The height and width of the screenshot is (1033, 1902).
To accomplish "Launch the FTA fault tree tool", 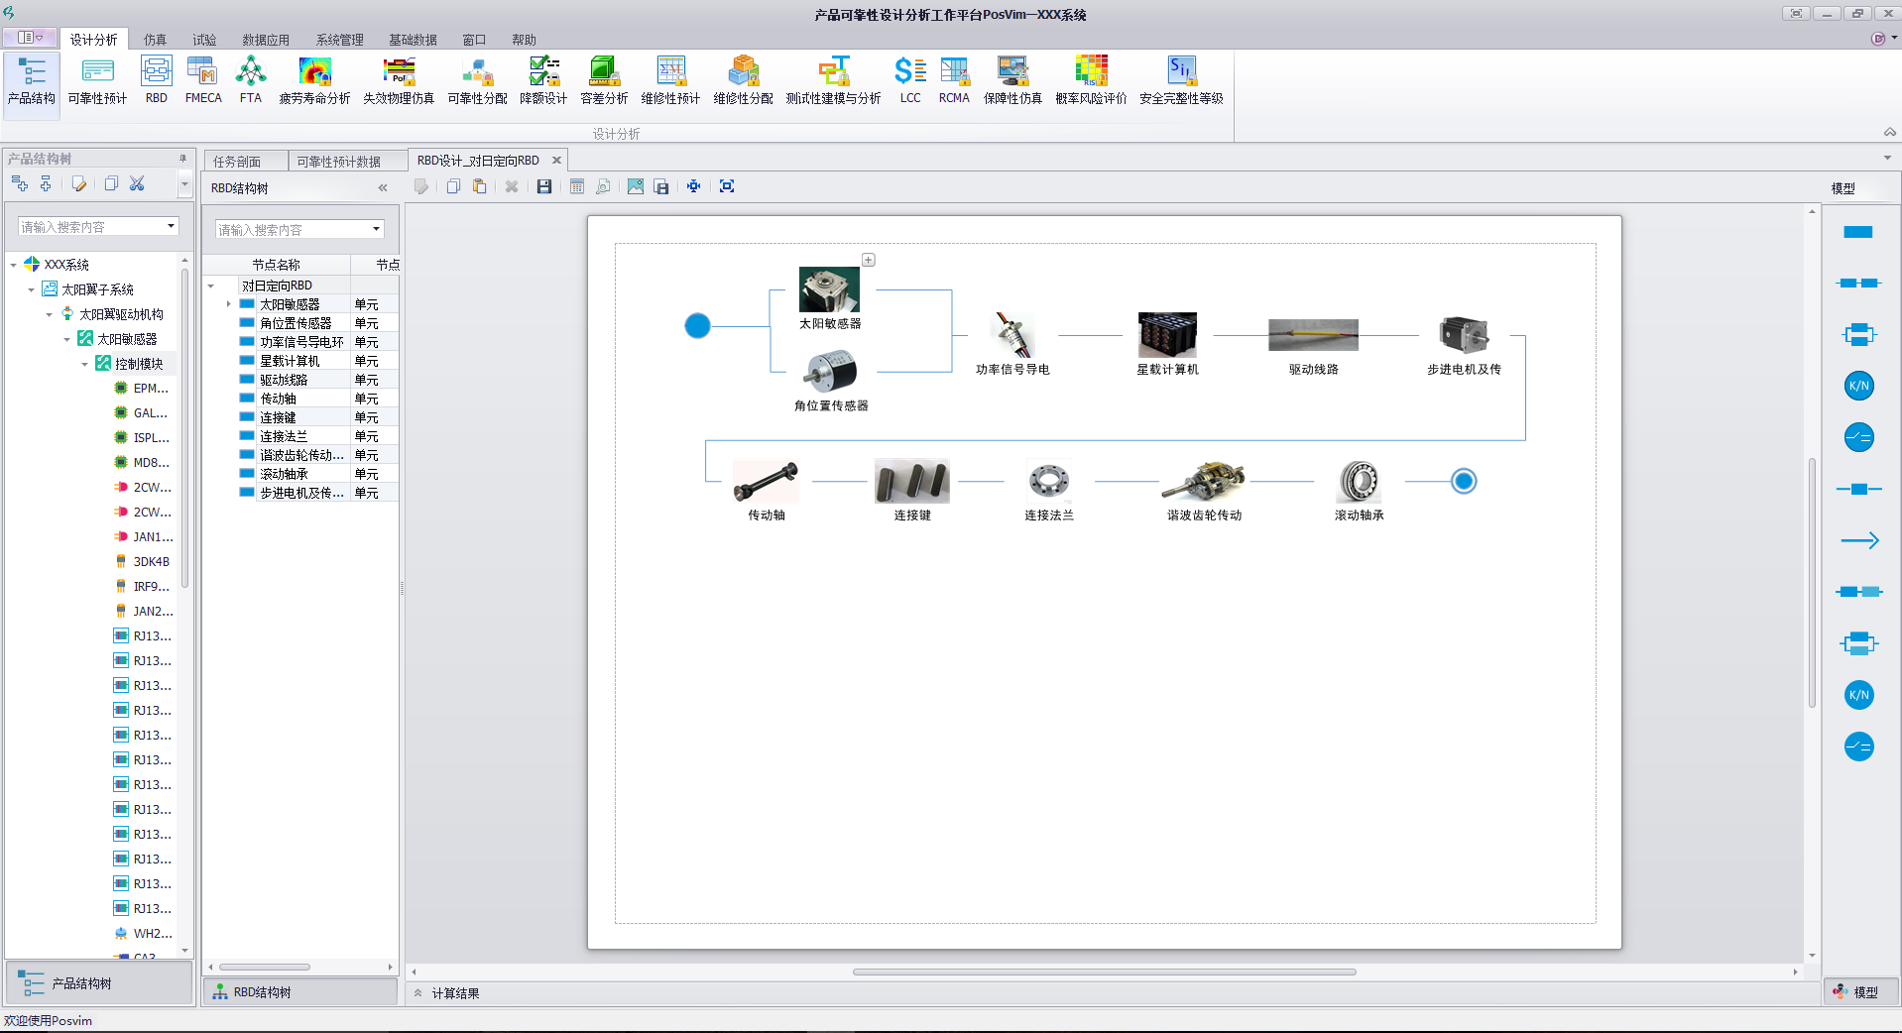I will point(251,79).
